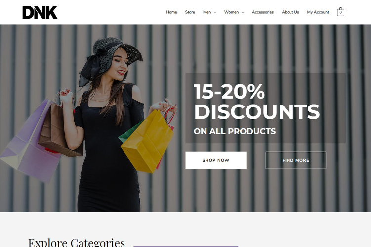Image resolution: width=371 pixels, height=247 pixels.
Task: Click the yellow shopping bag in banner
Action: [x=147, y=141]
